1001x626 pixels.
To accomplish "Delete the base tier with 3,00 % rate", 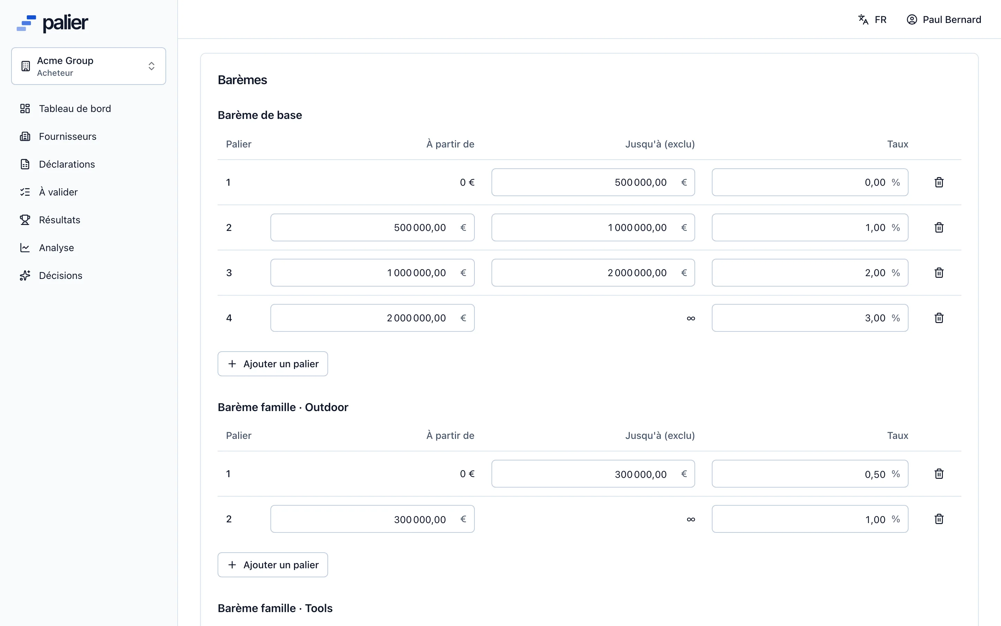I will 938,318.
